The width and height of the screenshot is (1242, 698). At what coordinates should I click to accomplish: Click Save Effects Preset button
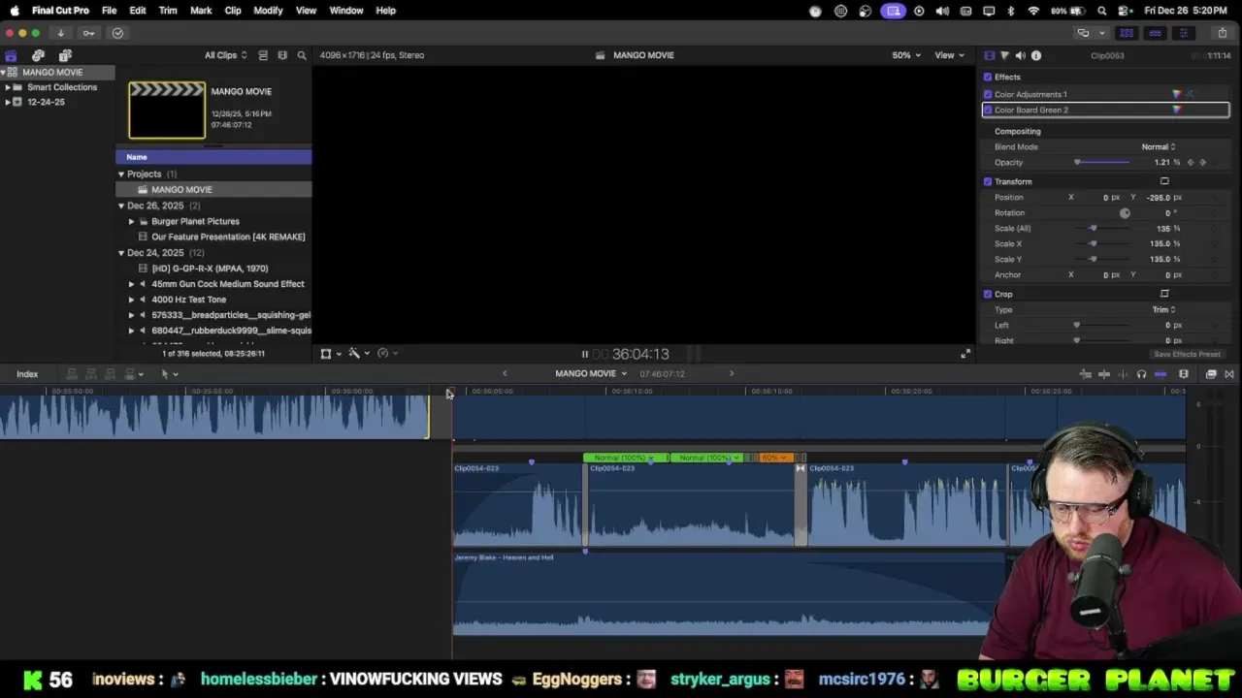1187,354
